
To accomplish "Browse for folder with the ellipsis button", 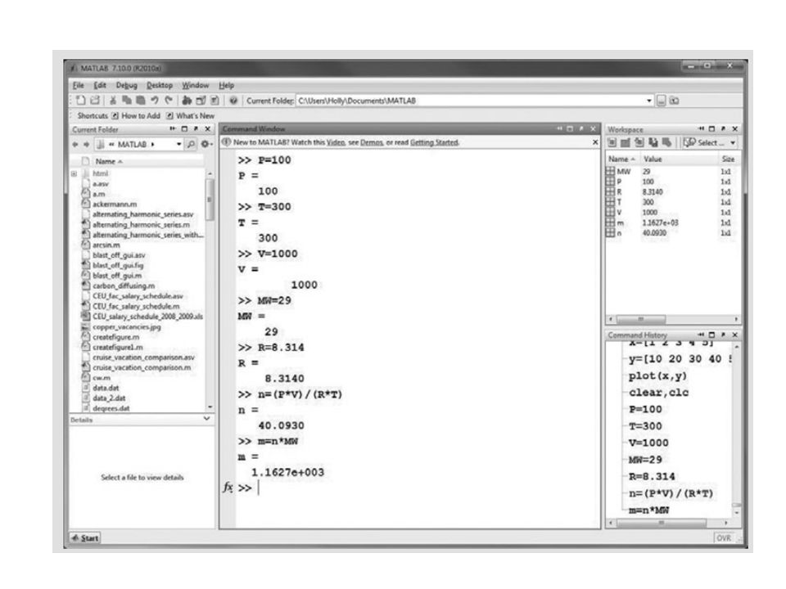I will click(x=662, y=101).
